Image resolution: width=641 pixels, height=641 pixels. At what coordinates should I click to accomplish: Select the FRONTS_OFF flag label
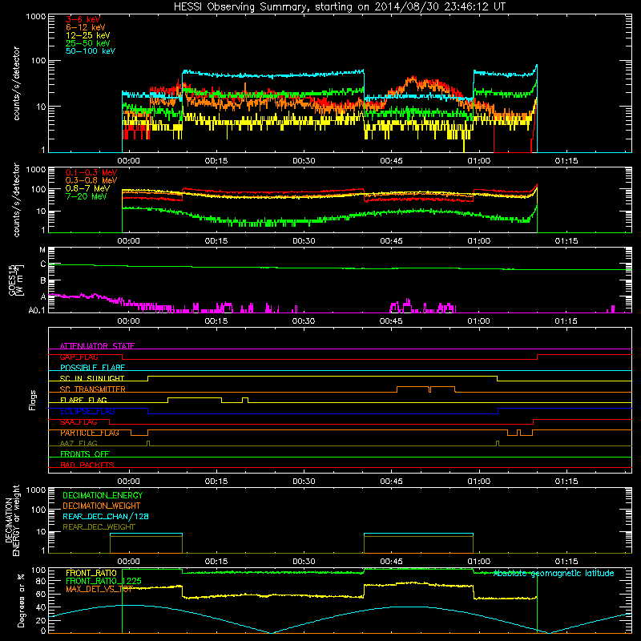point(85,454)
